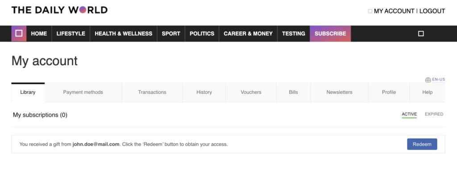Viewport: 457px width, 172px height.
Task: Click the Subscribe navigation button
Action: 330,34
